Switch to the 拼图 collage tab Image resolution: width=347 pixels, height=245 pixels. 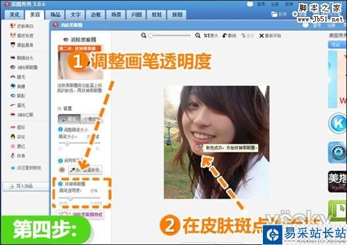(177, 14)
